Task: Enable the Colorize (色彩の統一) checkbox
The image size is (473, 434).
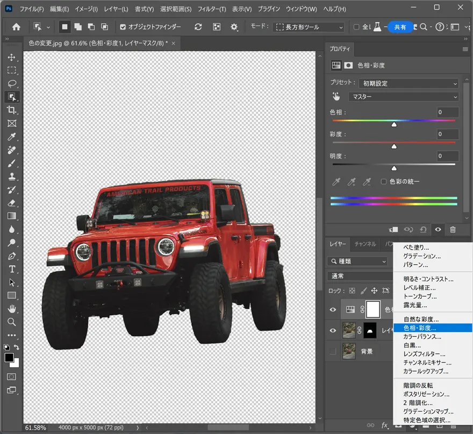Action: click(x=383, y=182)
